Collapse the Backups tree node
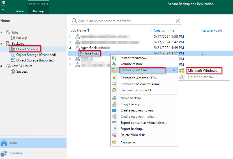233x159 pixels. (2, 44)
